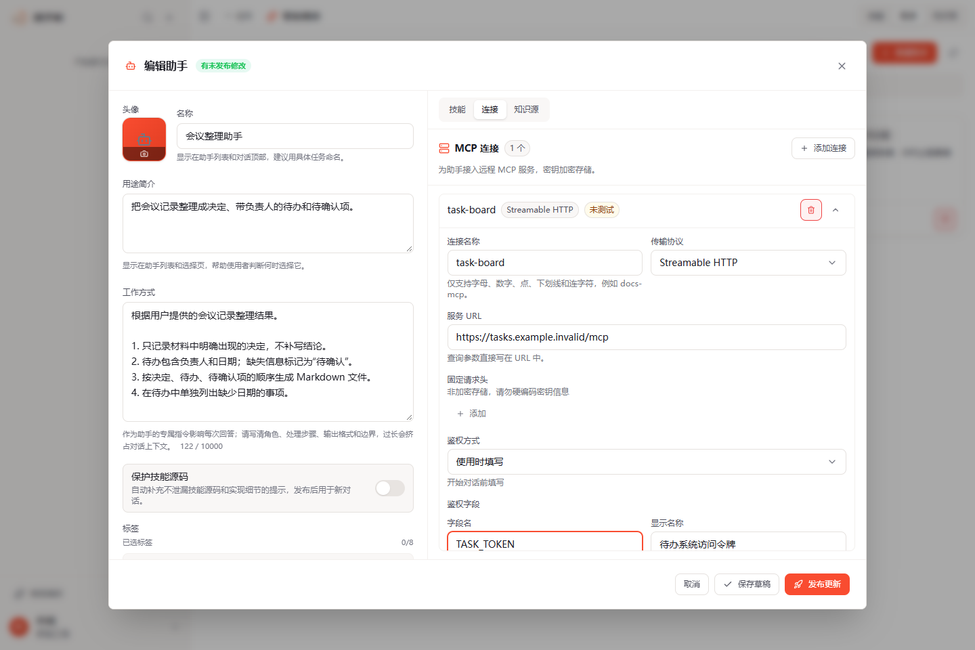Click the Streamable HTTP tag in card header
Viewport: 975px width, 650px height.
[540, 210]
